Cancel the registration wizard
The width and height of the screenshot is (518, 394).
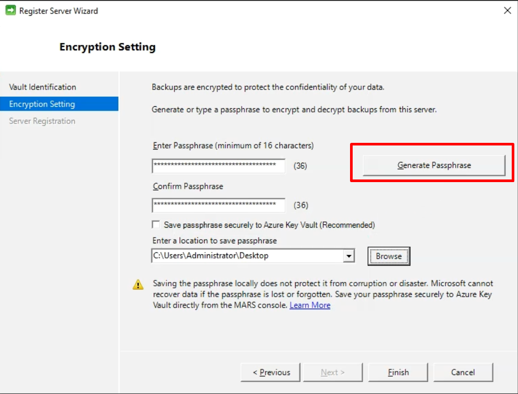(x=463, y=372)
